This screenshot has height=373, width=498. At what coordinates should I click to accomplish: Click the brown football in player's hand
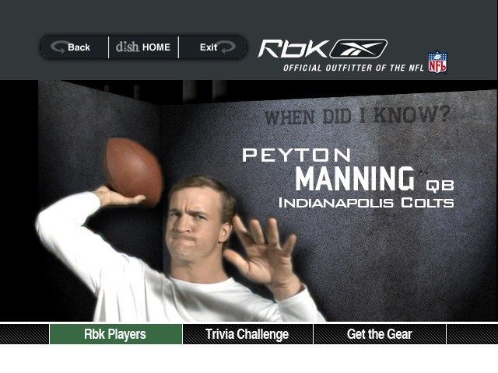[x=134, y=172]
